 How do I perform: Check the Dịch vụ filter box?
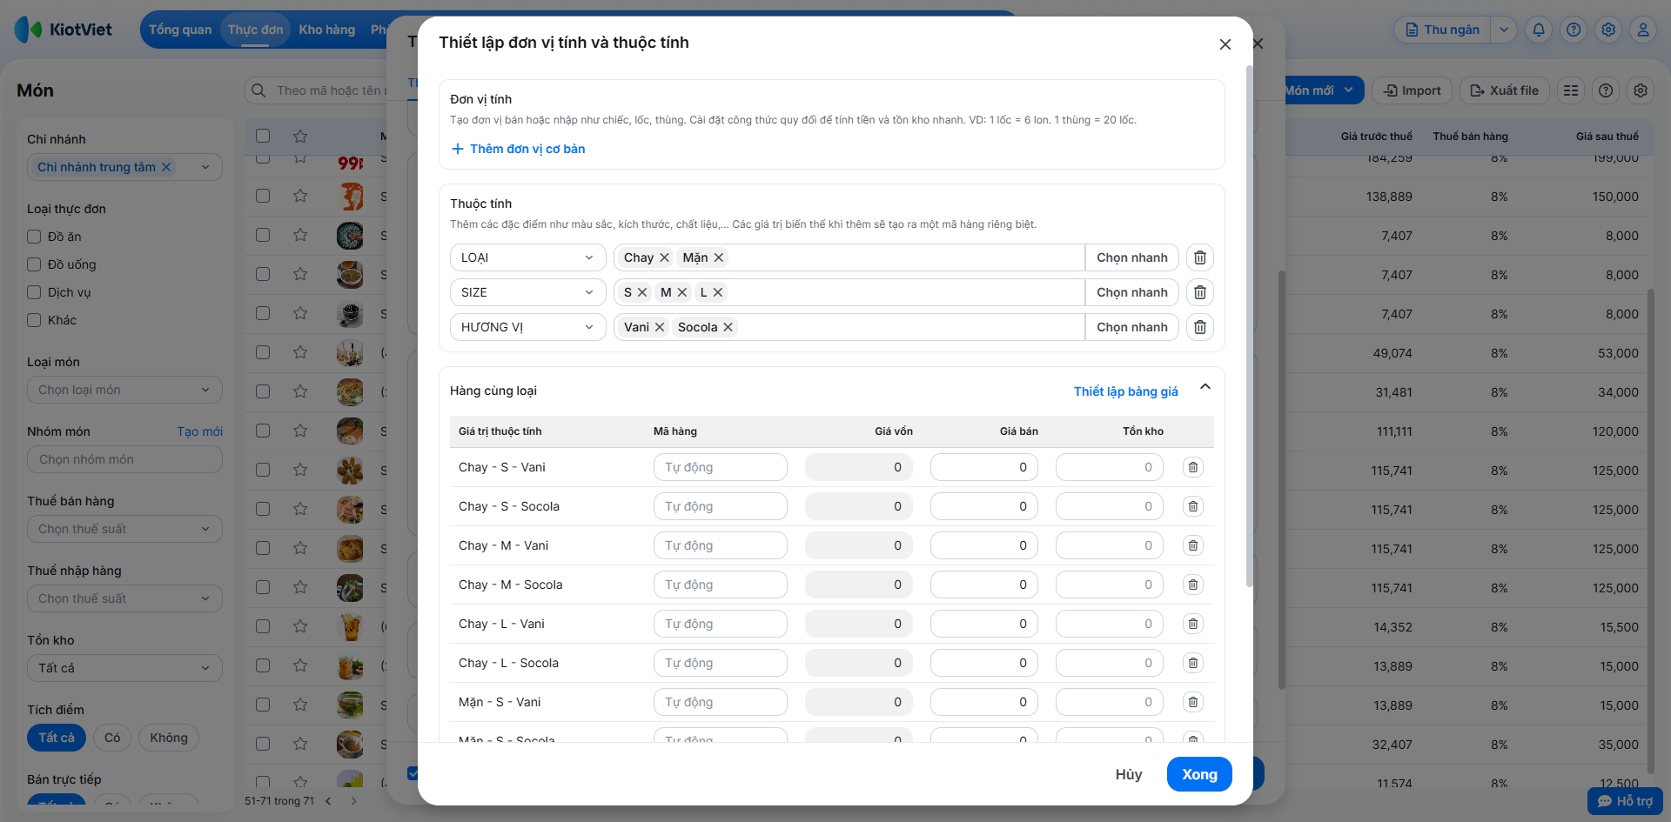pyautogui.click(x=34, y=292)
